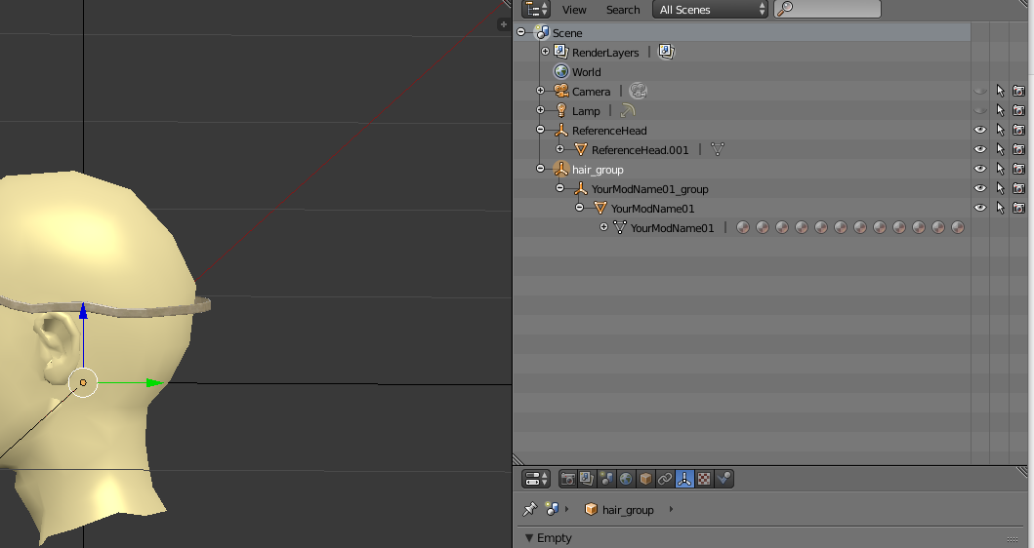The height and width of the screenshot is (548, 1034).
Task: Expand the ReferenceHead.001 tree node
Action: (559, 149)
